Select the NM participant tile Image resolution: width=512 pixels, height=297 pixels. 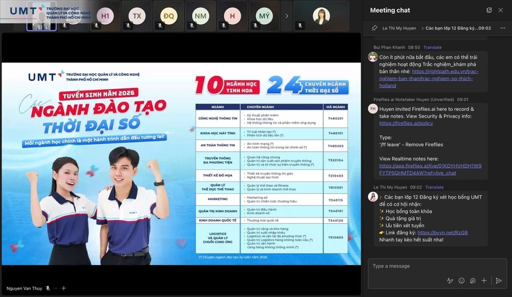coord(200,15)
